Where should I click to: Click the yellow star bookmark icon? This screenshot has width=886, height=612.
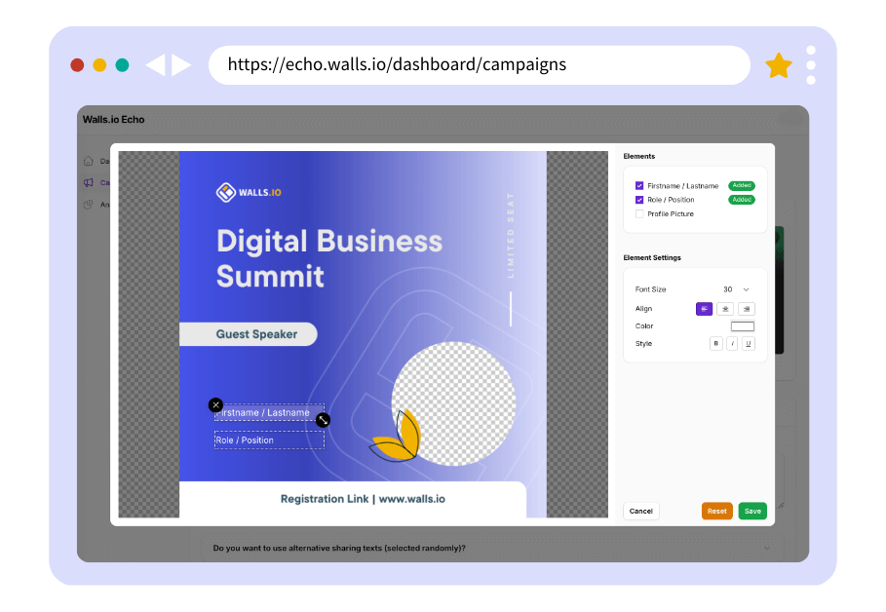pos(779,65)
